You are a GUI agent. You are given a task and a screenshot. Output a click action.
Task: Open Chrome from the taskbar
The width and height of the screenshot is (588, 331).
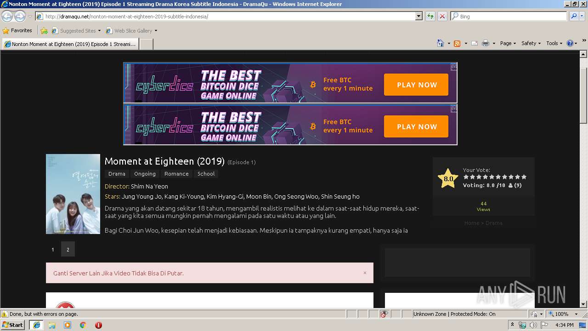click(83, 325)
